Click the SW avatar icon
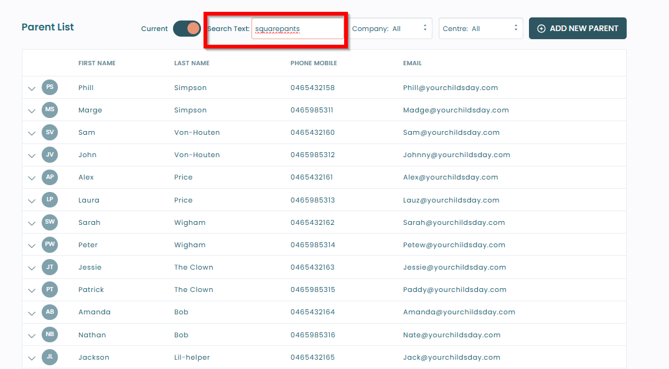This screenshot has height=369, width=669. click(x=50, y=222)
